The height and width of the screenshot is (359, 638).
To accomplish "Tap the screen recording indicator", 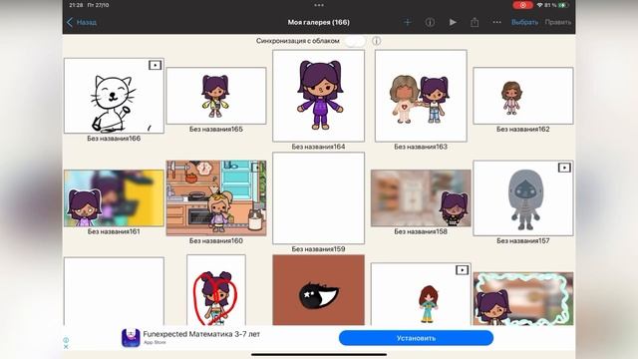I will pyautogui.click(x=522, y=5).
